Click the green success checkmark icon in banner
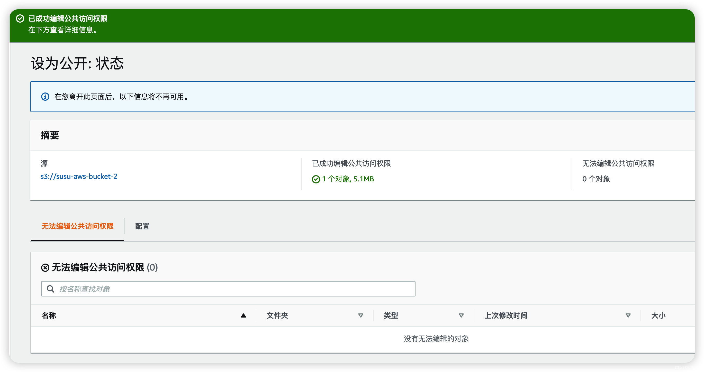 coord(20,18)
